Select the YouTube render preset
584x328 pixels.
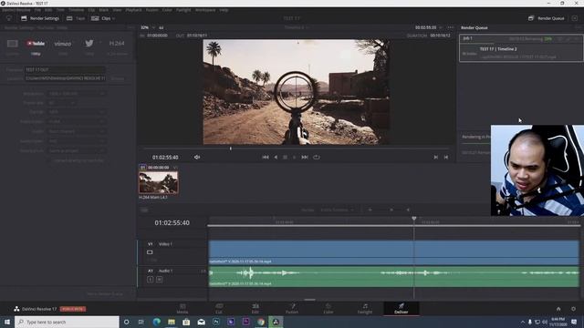(36, 44)
